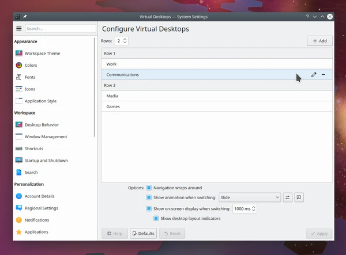
Task: Click the animation info icon button
Action: pos(299,197)
